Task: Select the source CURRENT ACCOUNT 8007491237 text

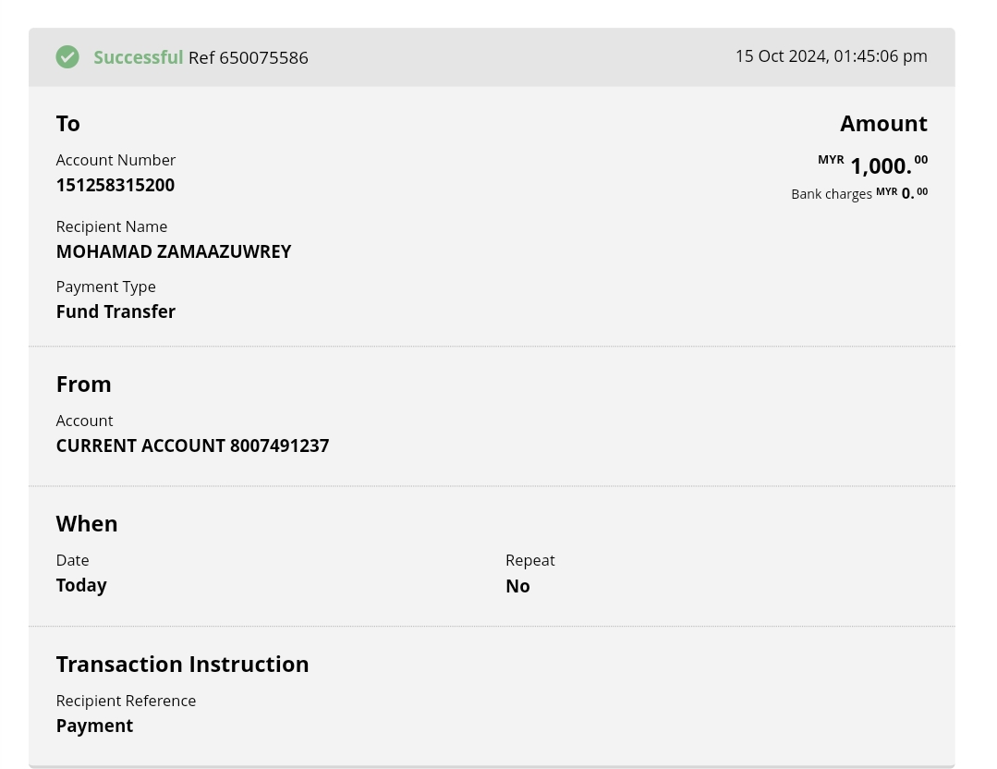Action: [192, 446]
